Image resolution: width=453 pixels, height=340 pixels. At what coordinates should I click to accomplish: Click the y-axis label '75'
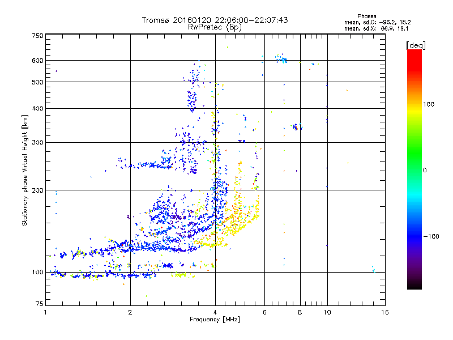click(x=40, y=304)
